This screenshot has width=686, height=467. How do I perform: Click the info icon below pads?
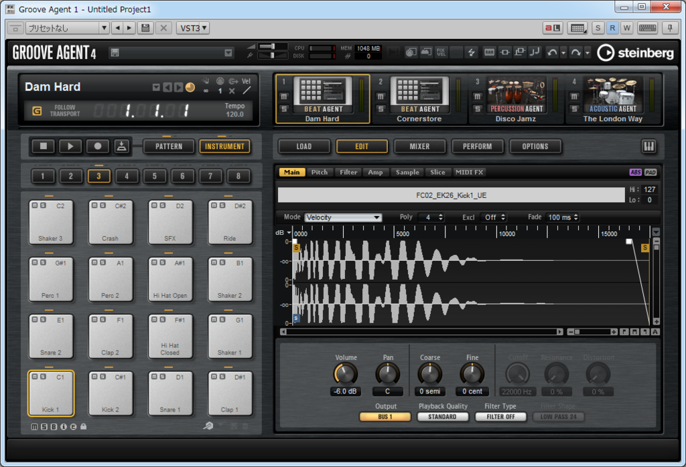click(x=64, y=427)
